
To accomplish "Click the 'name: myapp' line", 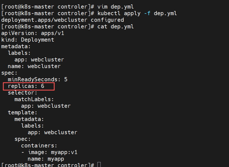I will pyautogui.click(x=46, y=159).
